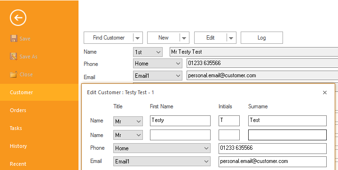Click the back arrow circle icon
This screenshot has height=170, width=338.
18,18
